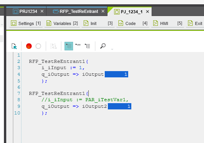Click line number 2 in the gutter
This screenshot has height=143, width=204.
(x=19, y=61)
